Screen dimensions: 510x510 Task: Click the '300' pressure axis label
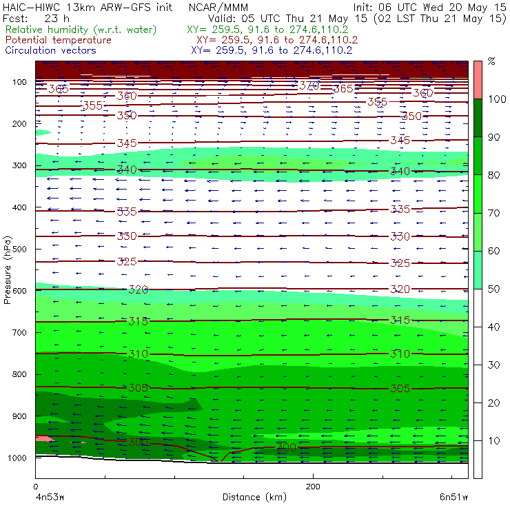(19, 165)
